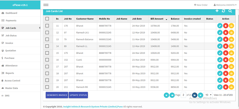Print job card for Ramesh Balance

pyautogui.click(x=231, y=40)
